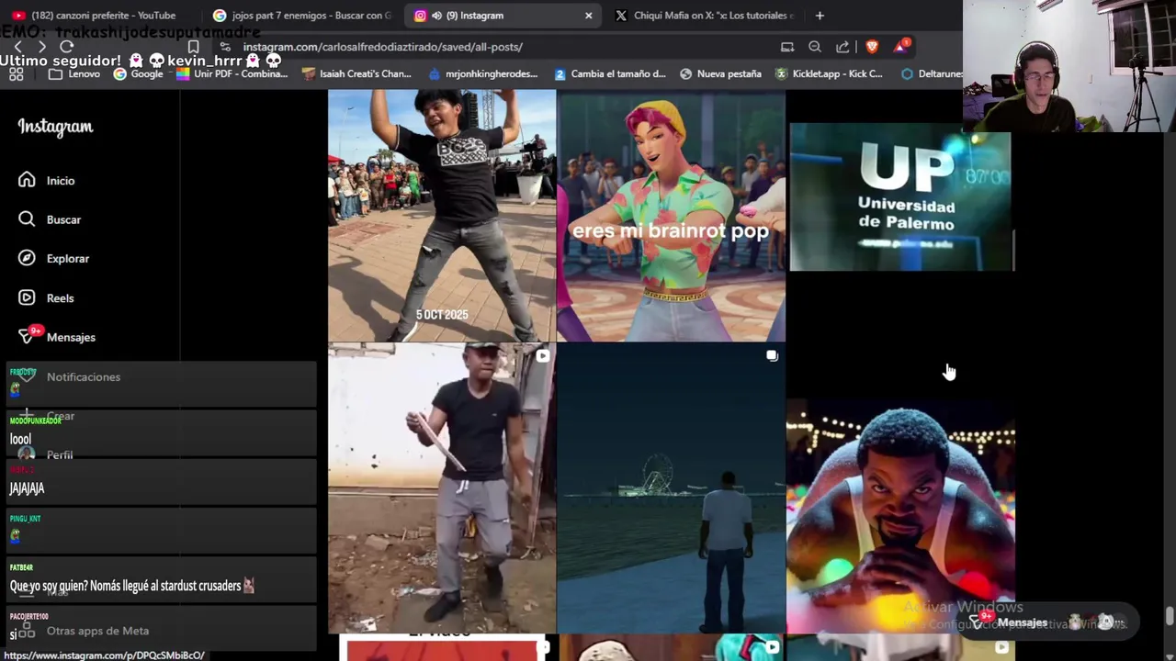Open a new browser tab

coord(820,16)
